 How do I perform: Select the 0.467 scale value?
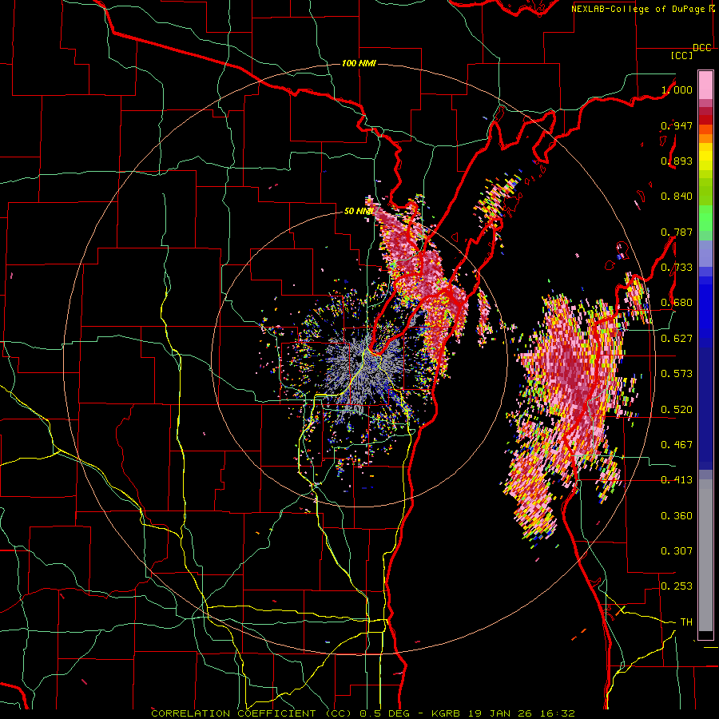point(677,445)
